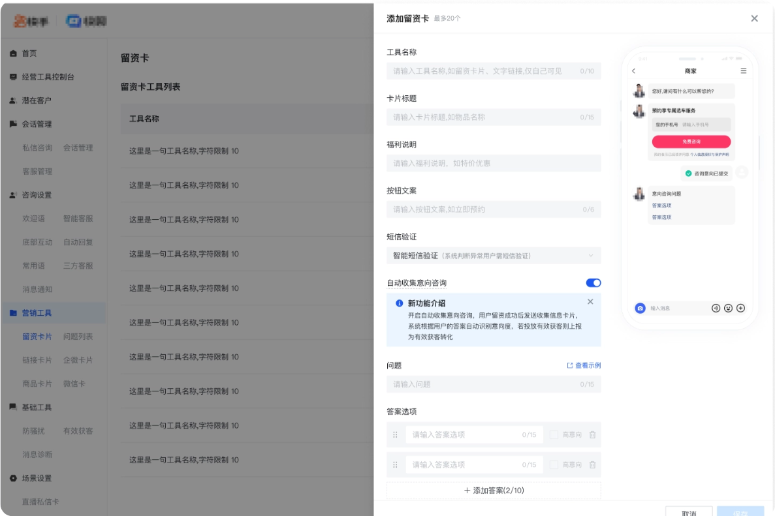775x516 pixels.
Task: Dismiss the 新功能介绍 banner with its X
Action: pyautogui.click(x=590, y=301)
